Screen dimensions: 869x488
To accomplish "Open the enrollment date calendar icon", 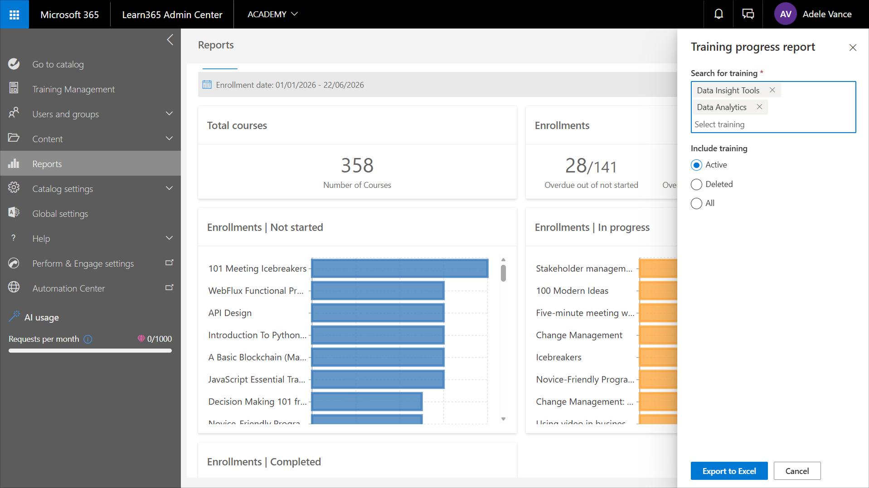I will [x=207, y=85].
